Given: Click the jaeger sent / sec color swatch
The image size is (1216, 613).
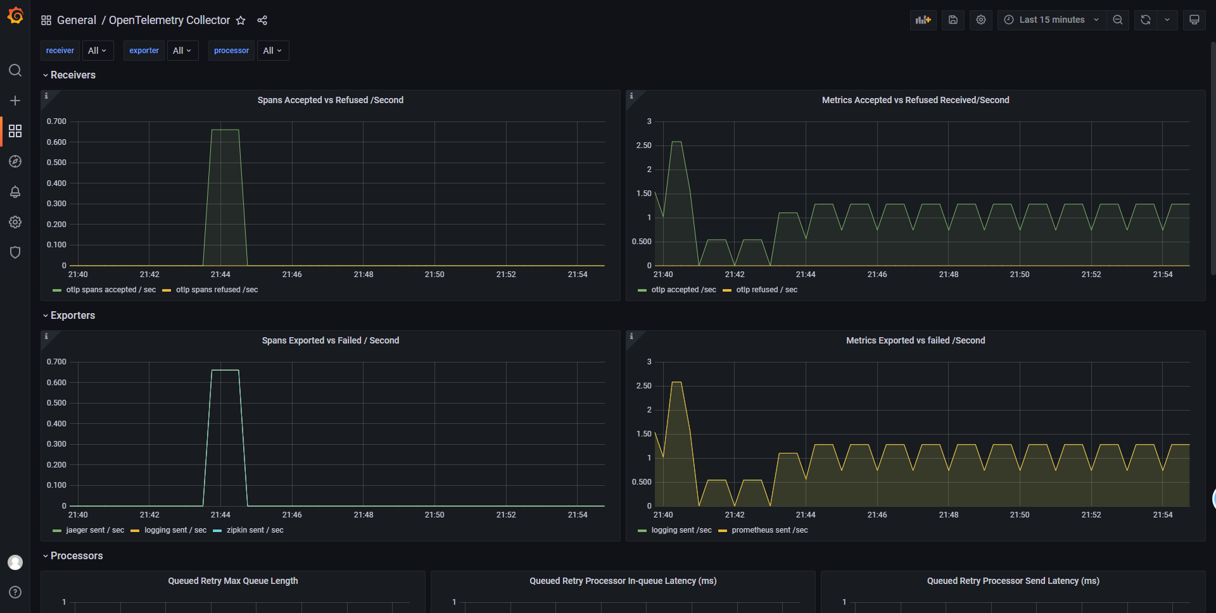Looking at the screenshot, I should 57,531.
